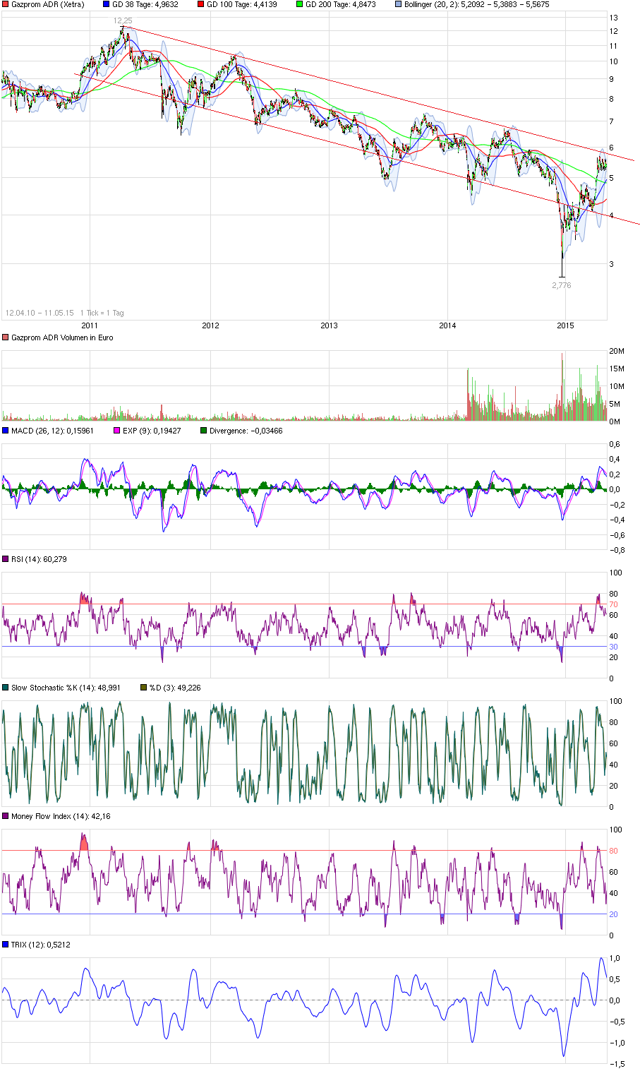
Task: Click the olive %D (3) legend swatch
Action: pos(144,688)
